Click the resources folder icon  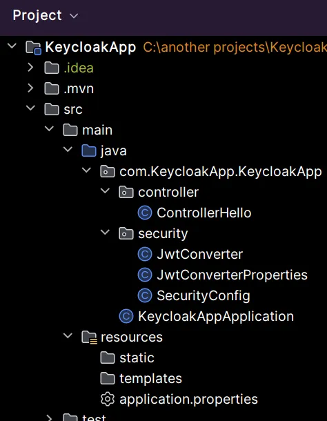tap(89, 337)
